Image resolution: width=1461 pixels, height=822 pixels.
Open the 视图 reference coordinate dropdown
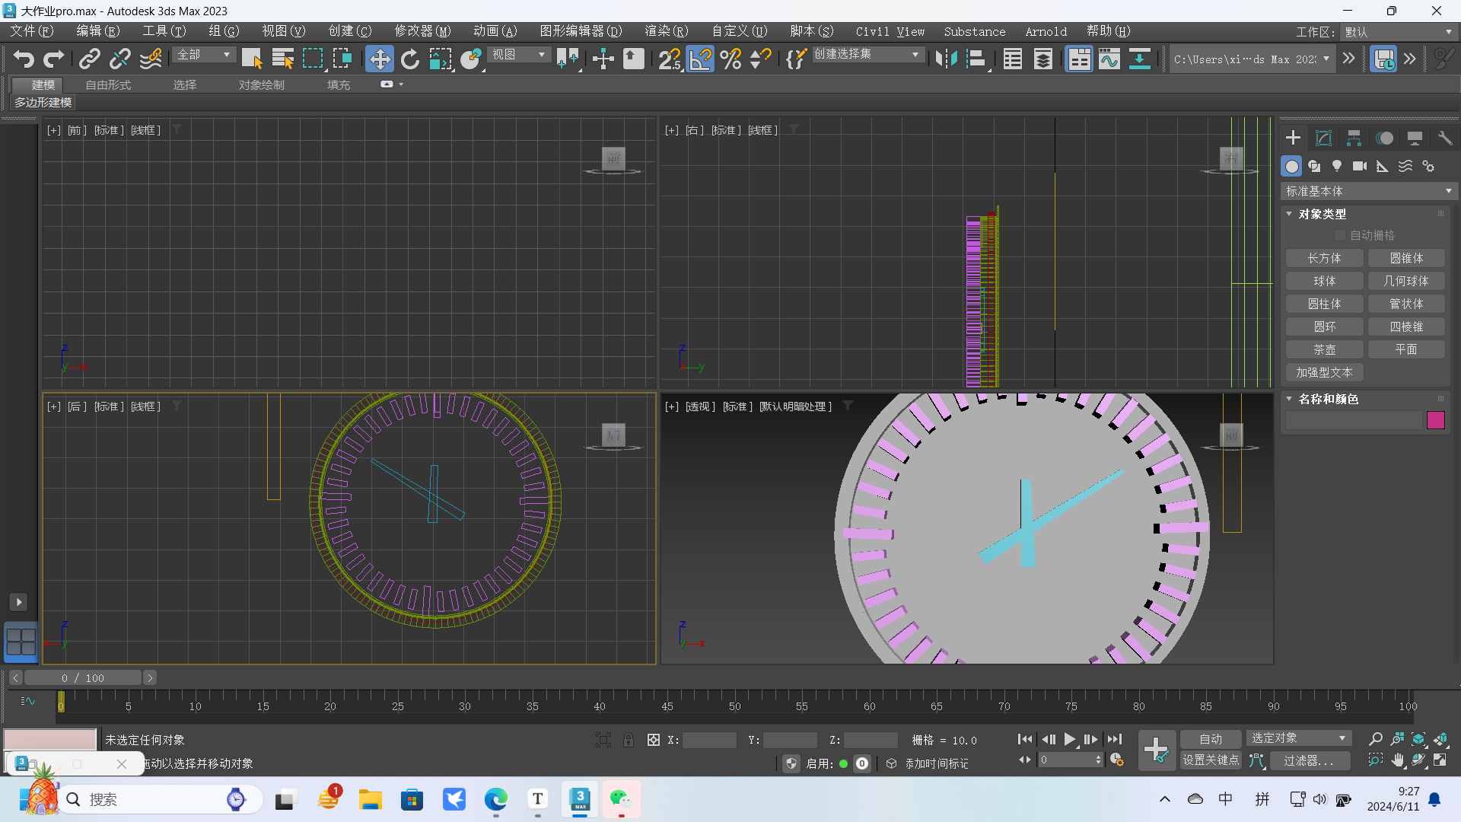519,55
